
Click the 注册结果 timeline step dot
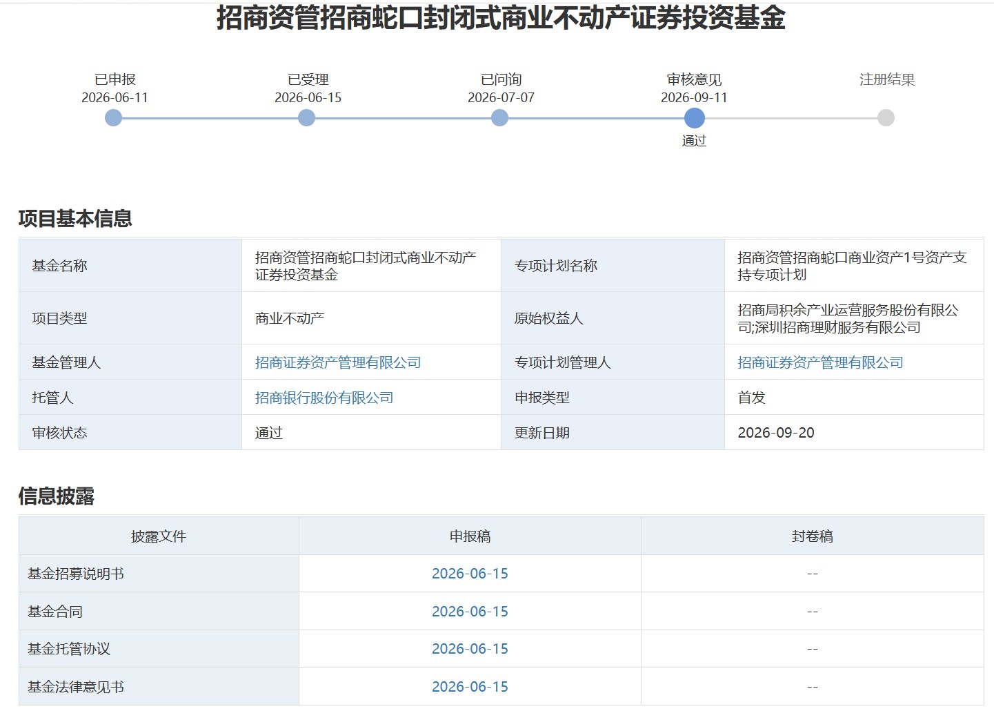click(886, 118)
